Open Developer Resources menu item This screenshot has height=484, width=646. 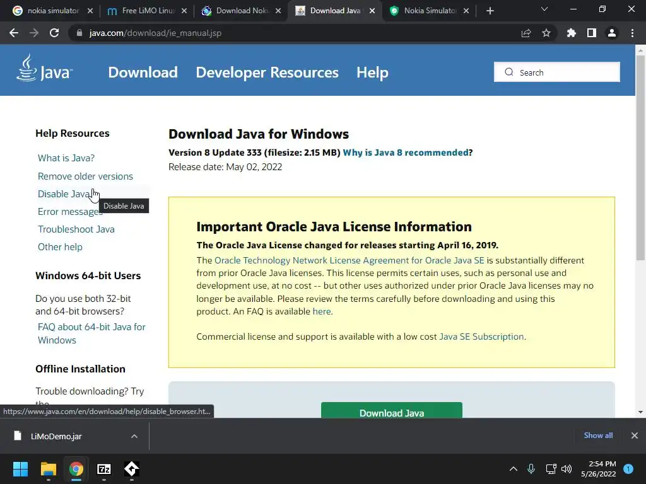(x=267, y=72)
